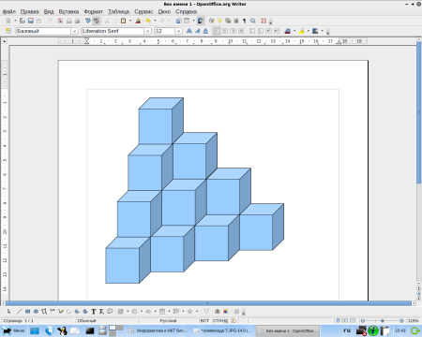Toggle the Show Draw Functions button
The width and height of the screenshot is (422, 337).
(x=201, y=21)
